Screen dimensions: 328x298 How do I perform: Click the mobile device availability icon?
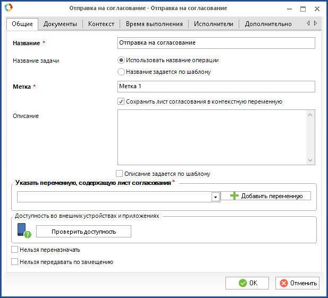22,230
